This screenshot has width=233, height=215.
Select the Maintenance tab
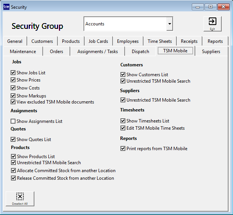coord(23,52)
